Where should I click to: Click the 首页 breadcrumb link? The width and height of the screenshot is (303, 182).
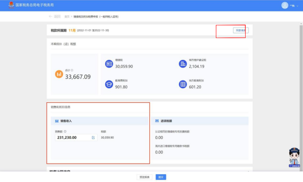pyautogui.click(x=67, y=17)
